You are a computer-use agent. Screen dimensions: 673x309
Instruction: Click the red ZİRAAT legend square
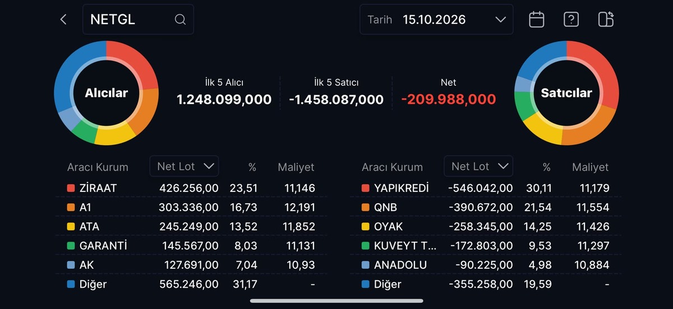coord(71,188)
